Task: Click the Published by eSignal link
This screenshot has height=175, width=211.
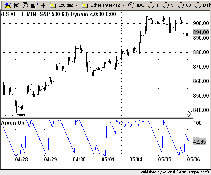Action: point(174,172)
